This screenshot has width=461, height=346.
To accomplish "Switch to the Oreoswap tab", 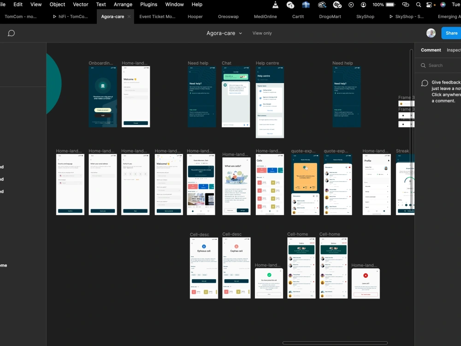I will coord(229,17).
